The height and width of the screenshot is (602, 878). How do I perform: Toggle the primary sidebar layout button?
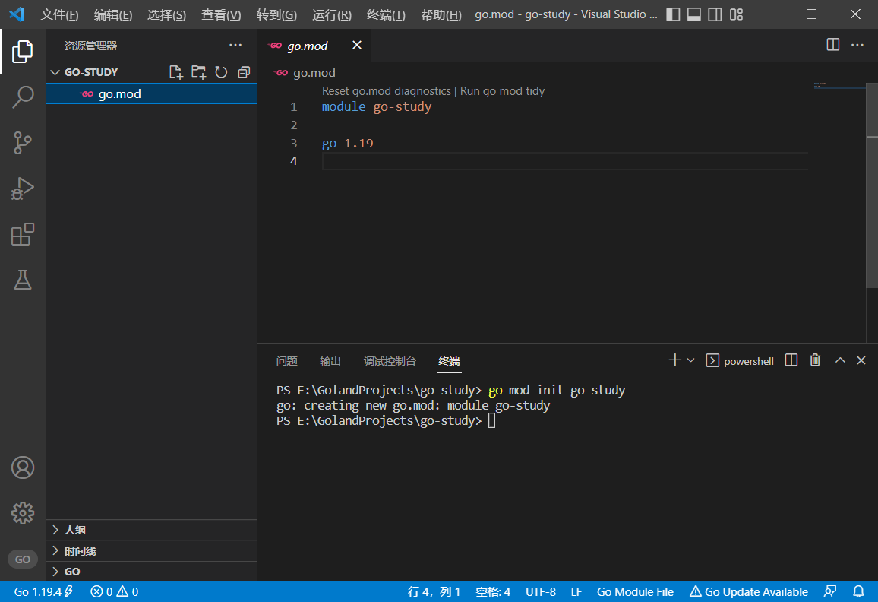tap(673, 14)
